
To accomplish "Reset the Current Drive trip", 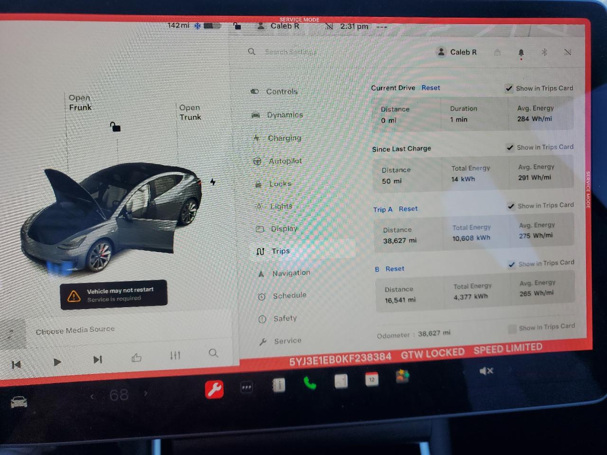I will tap(431, 88).
